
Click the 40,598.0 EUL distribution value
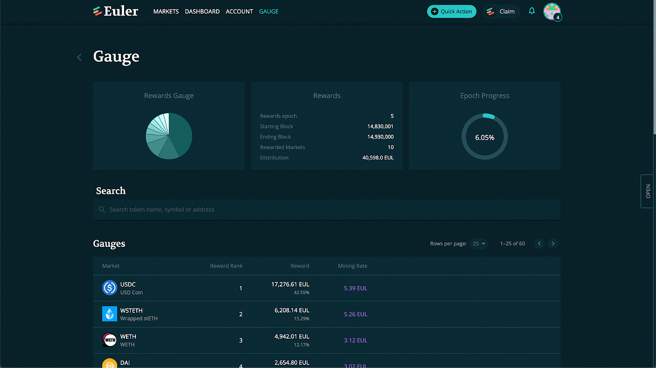pos(378,158)
